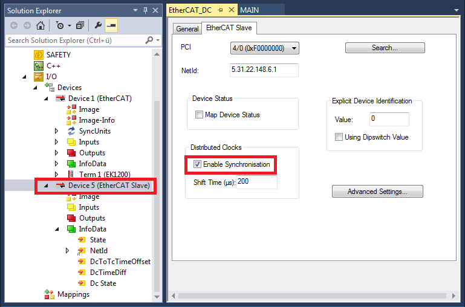465x307 pixels.
Task: Collapse the Device 5 (EtherCAT Slave) node
Action: point(46,186)
